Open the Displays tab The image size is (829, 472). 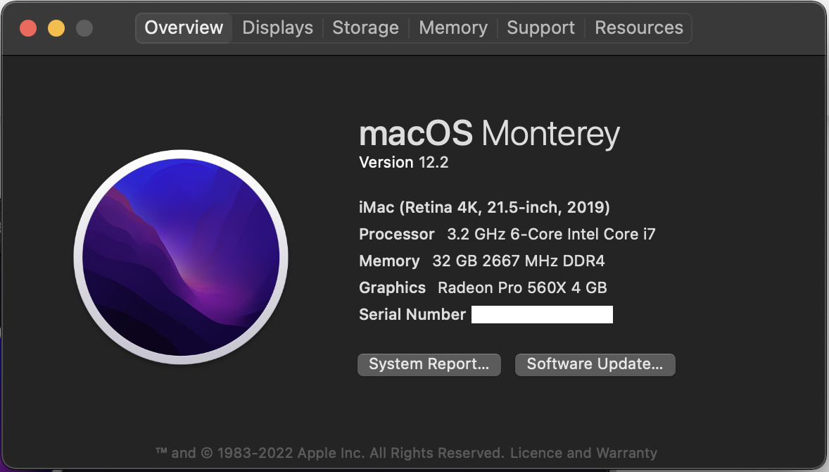(277, 28)
